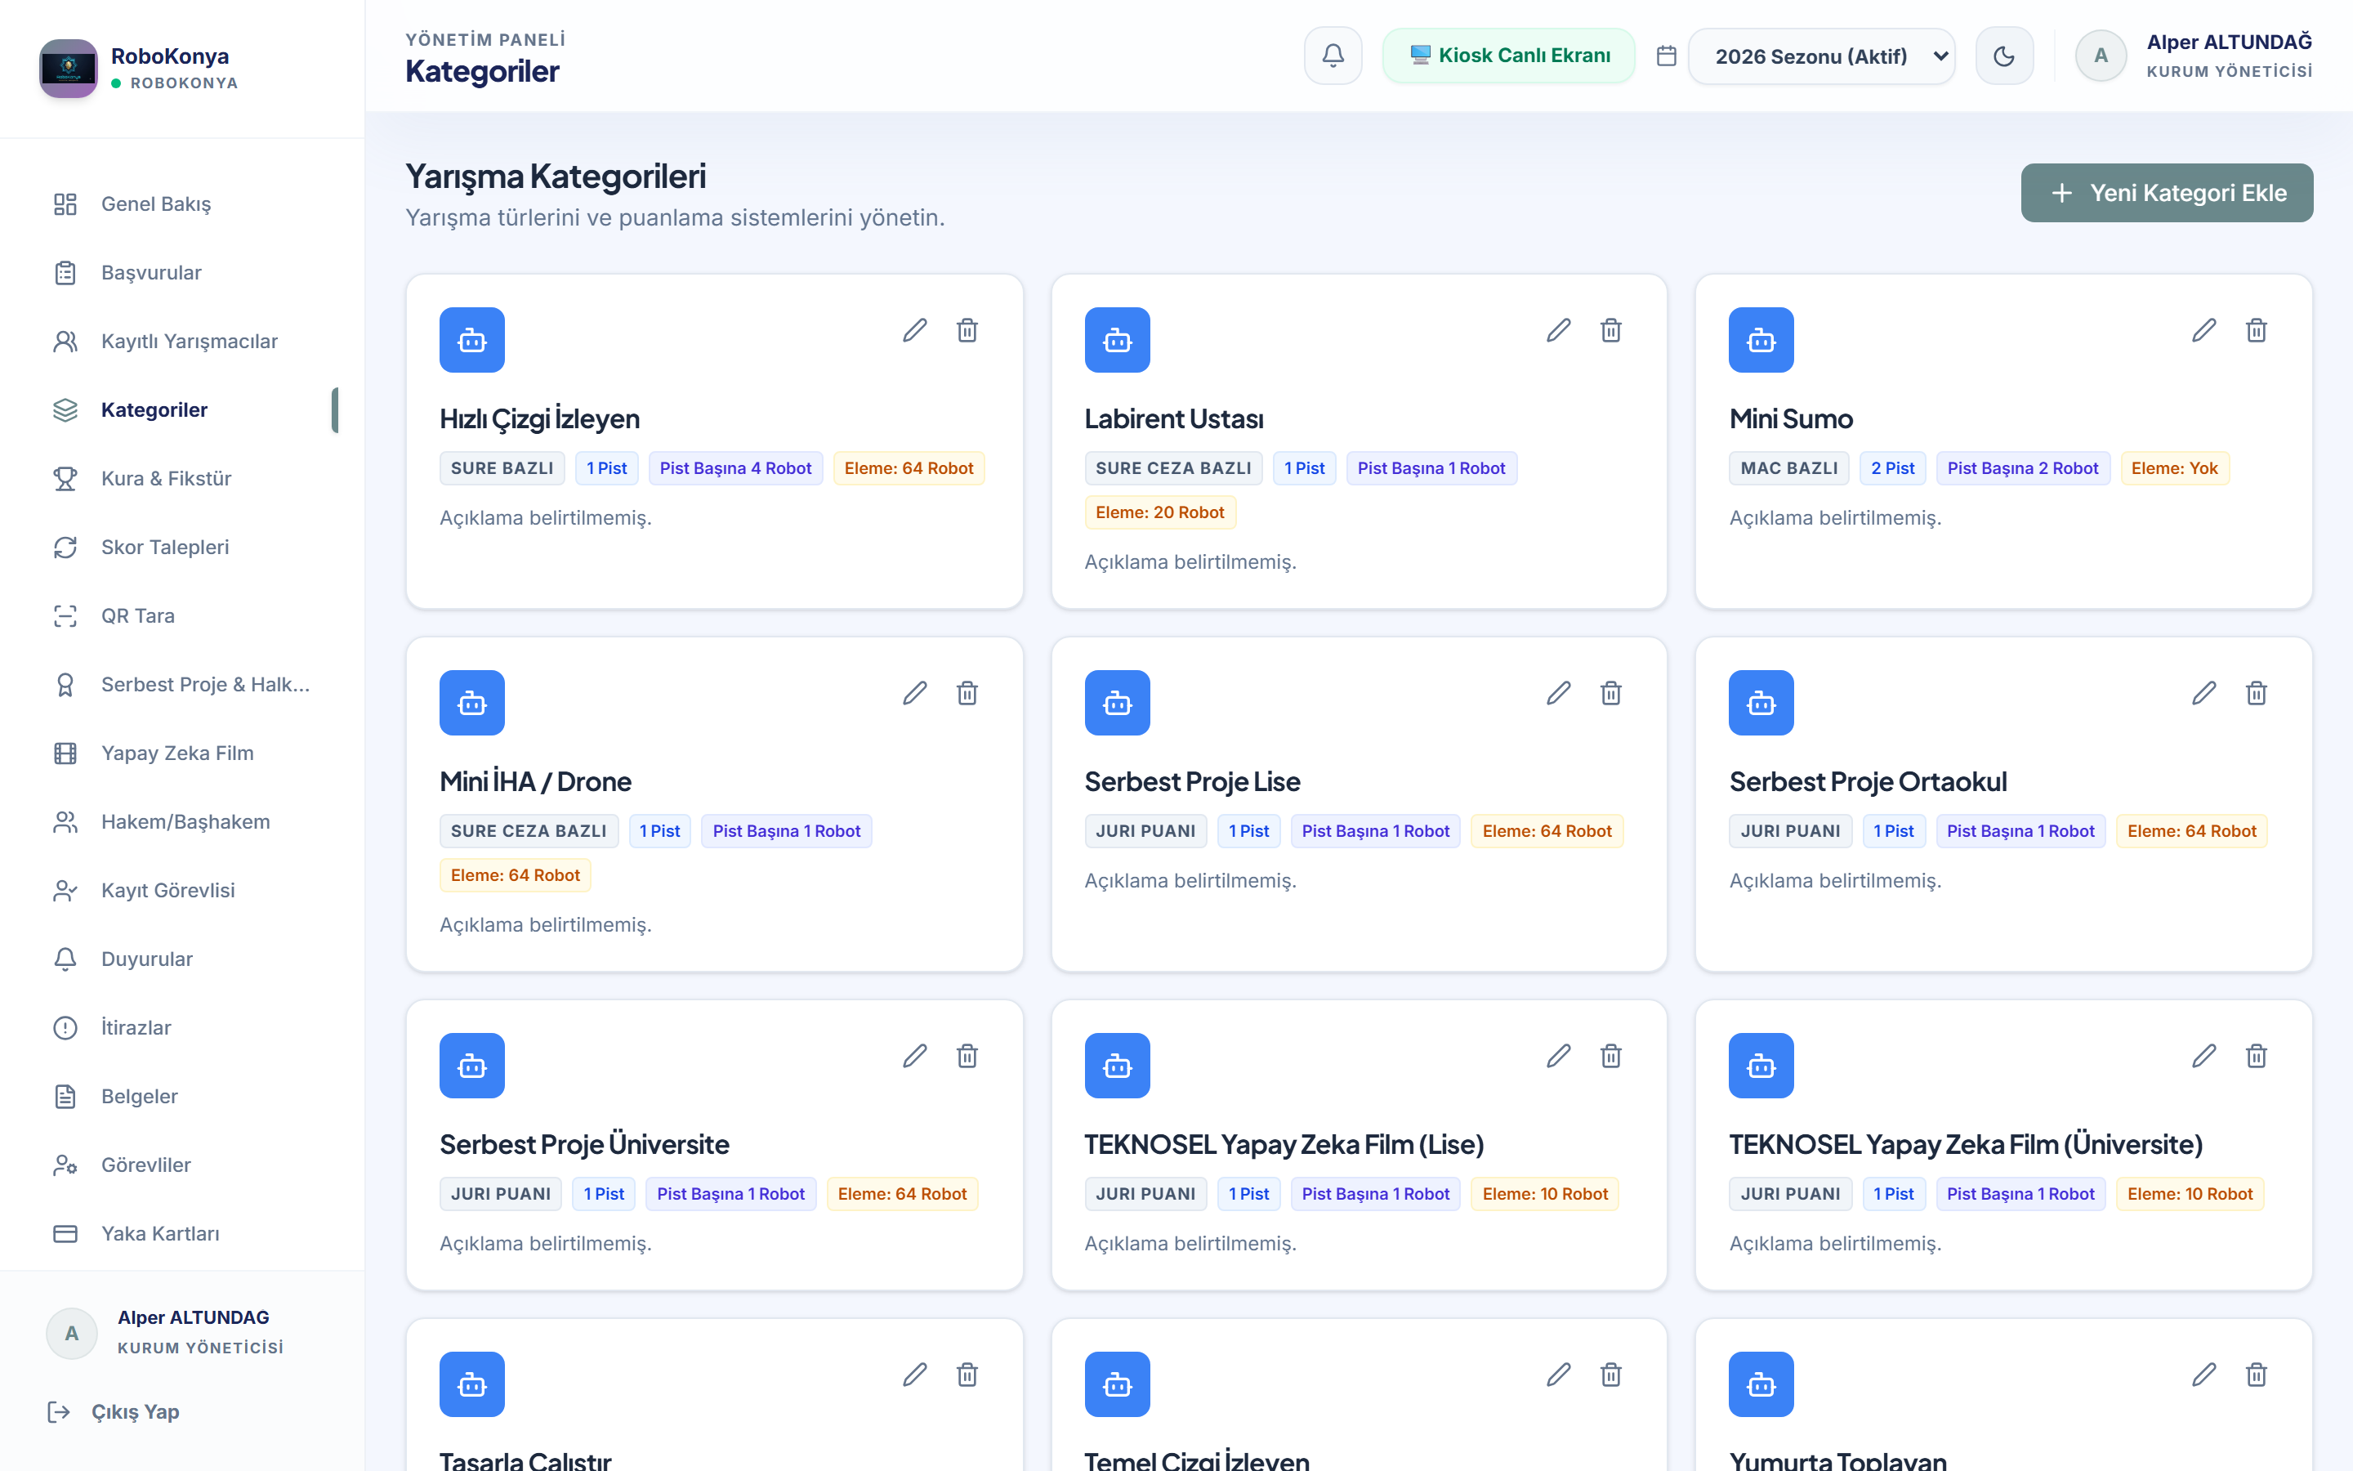Delete the Serbest Proje Lise category
The width and height of the screenshot is (2353, 1471).
point(1611,694)
